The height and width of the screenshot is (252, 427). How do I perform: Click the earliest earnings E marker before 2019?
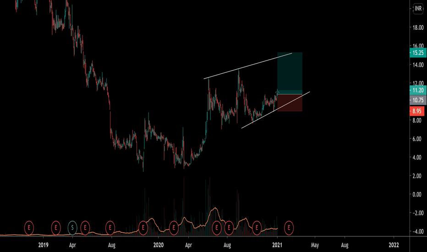[x=29, y=228]
